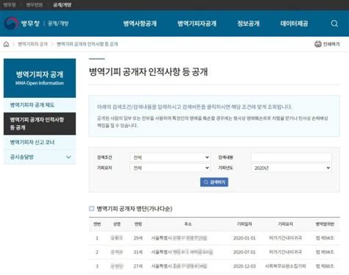Click the home icon in breadcrumb
Viewport: 349px width, 275px height.
pos(7,44)
